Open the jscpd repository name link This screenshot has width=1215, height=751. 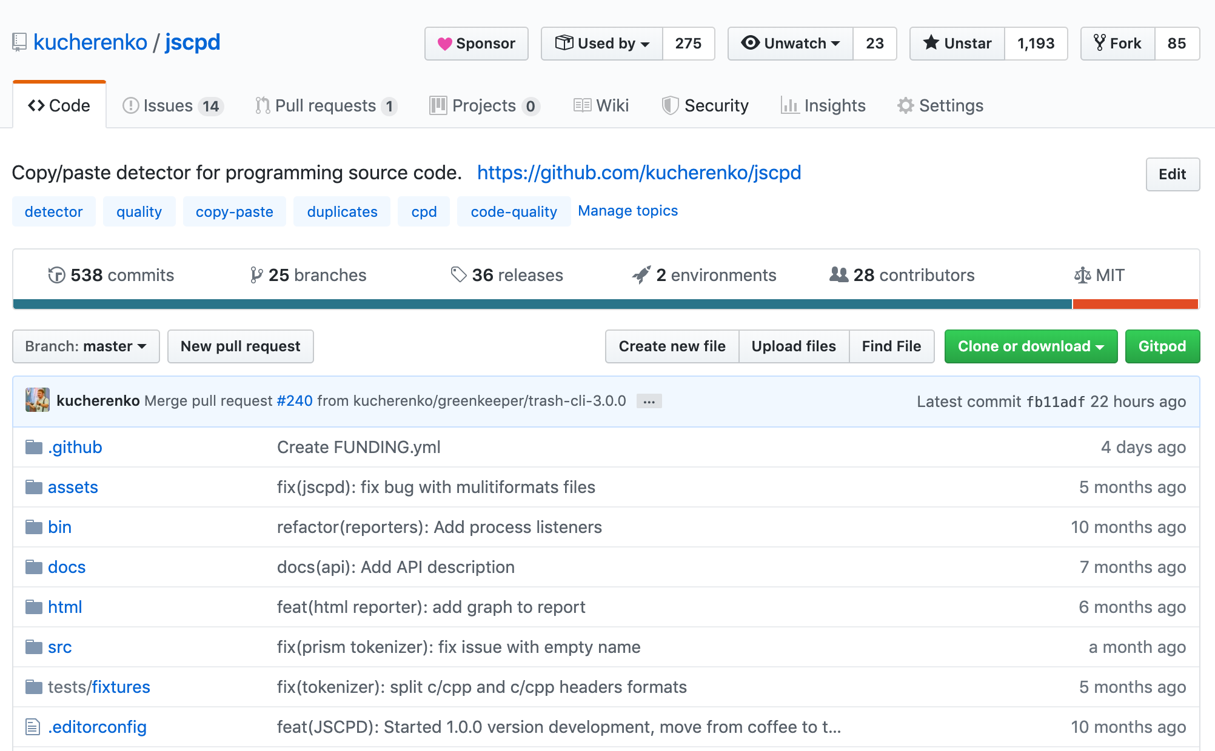pyautogui.click(x=192, y=42)
